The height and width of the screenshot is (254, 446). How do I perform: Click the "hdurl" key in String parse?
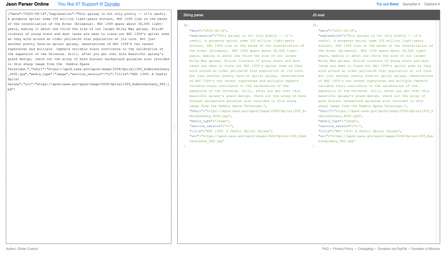(x=196, y=111)
